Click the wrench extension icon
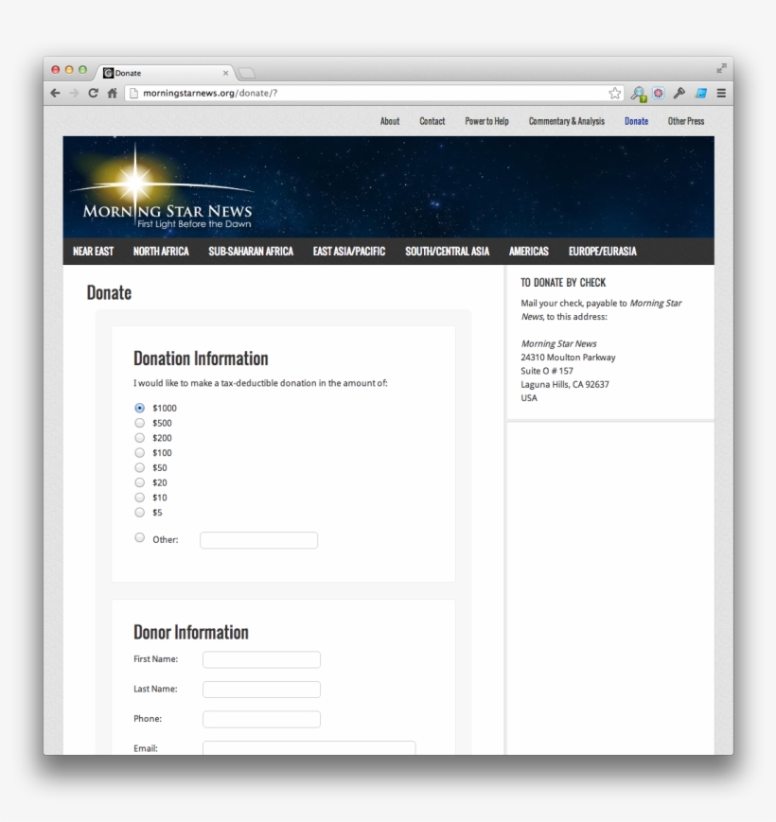Viewport: 776px width, 822px height. click(x=679, y=94)
